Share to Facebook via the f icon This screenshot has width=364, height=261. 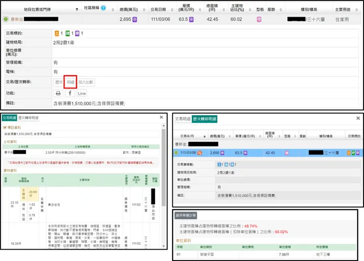pyautogui.click(x=70, y=93)
